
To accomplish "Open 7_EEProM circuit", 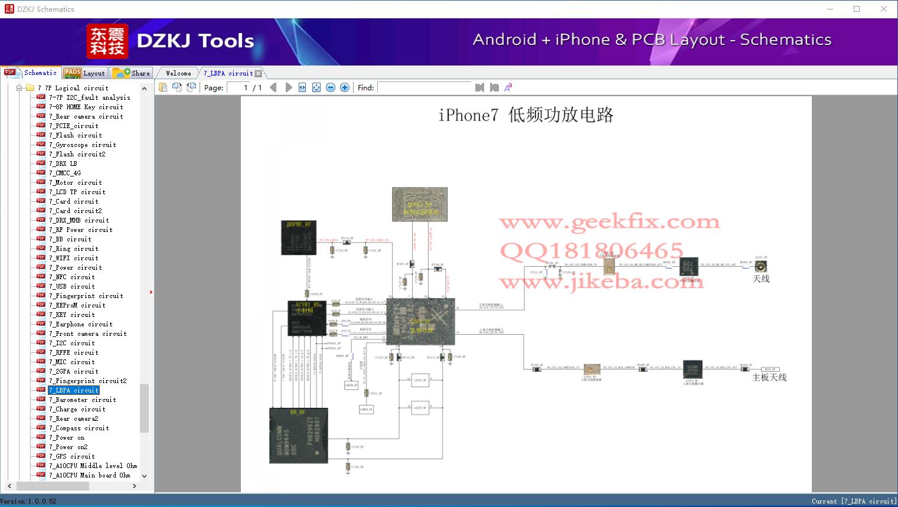I will pyautogui.click(x=77, y=305).
